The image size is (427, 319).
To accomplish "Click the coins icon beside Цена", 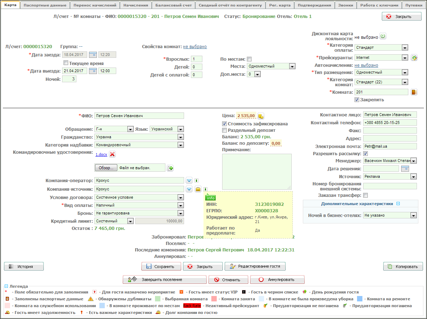I will (261, 116).
